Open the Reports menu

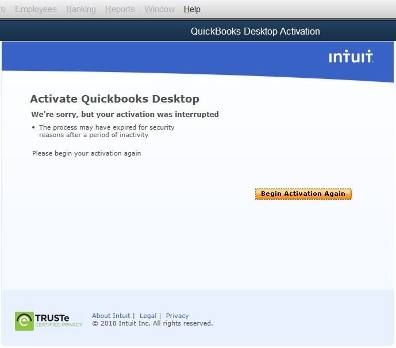tap(120, 9)
